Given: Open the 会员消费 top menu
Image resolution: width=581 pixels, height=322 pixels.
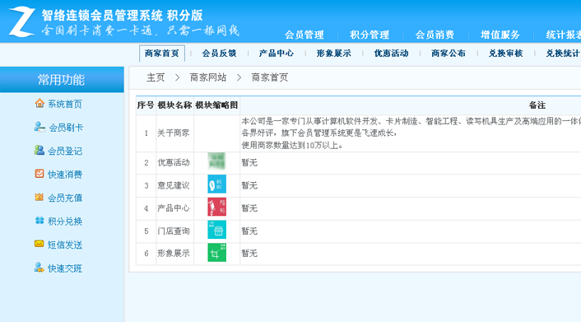Looking at the screenshot, I should pos(435,35).
